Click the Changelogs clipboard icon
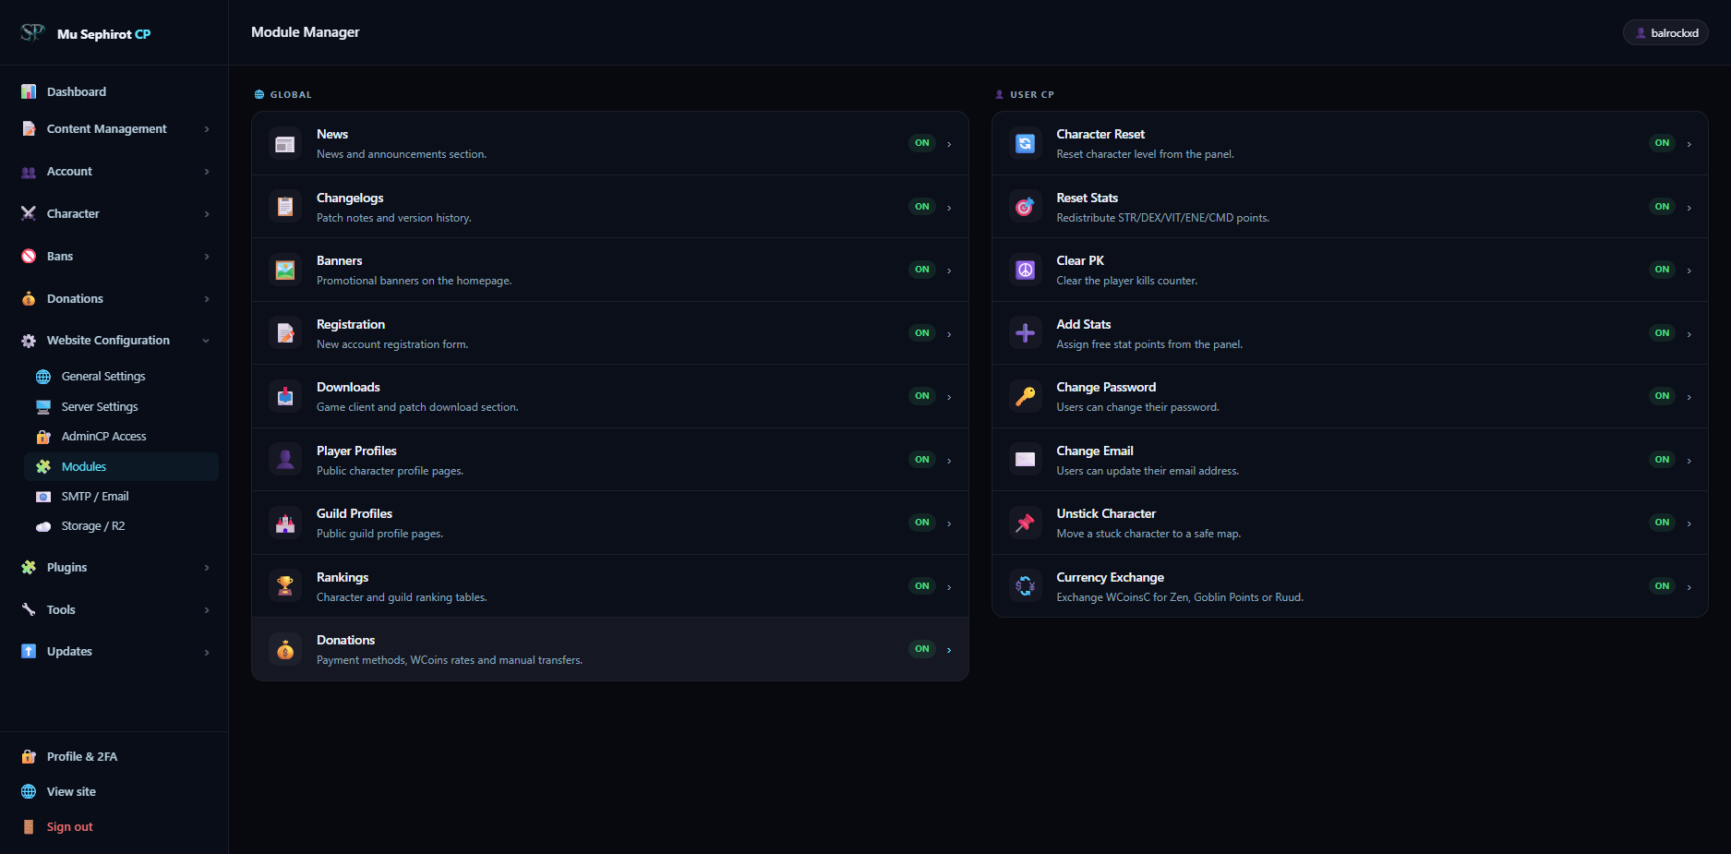The height and width of the screenshot is (854, 1731). [285, 207]
